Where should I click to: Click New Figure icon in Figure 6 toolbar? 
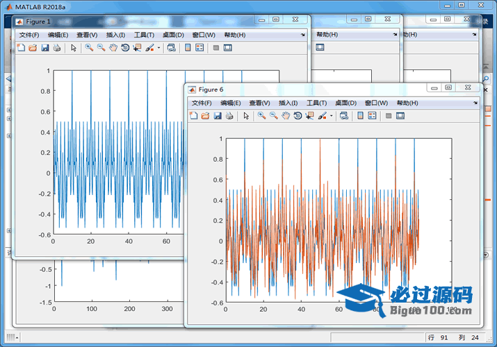point(194,116)
